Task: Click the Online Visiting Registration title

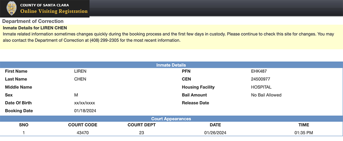Action: click(x=54, y=11)
